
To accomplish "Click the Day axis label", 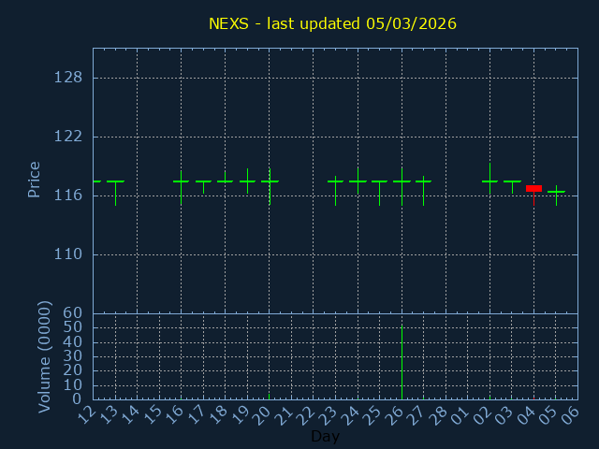I will click(x=325, y=437).
